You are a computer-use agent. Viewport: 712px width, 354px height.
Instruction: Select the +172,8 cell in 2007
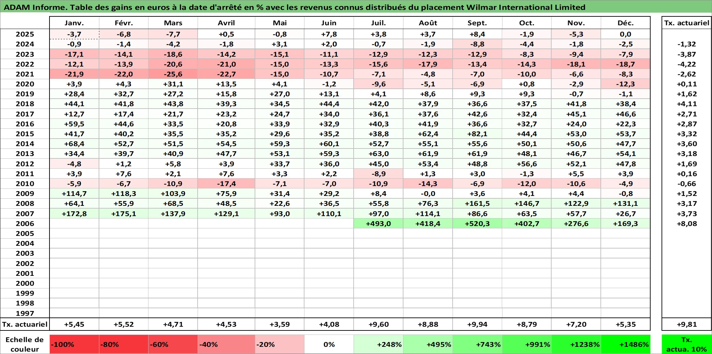tap(74, 214)
